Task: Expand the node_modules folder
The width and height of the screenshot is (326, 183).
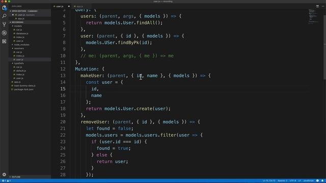Action: tap(21, 45)
